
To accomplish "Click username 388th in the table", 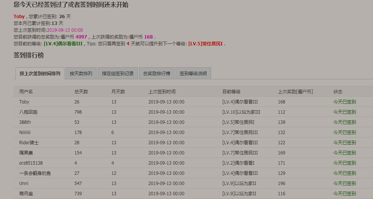I will (x=25, y=122).
